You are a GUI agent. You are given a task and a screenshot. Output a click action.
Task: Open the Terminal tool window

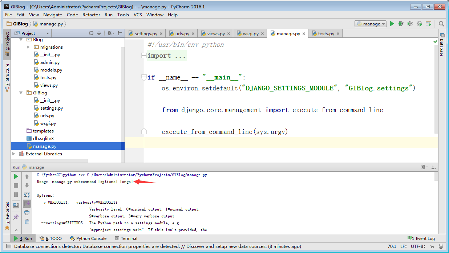pyautogui.click(x=126, y=238)
